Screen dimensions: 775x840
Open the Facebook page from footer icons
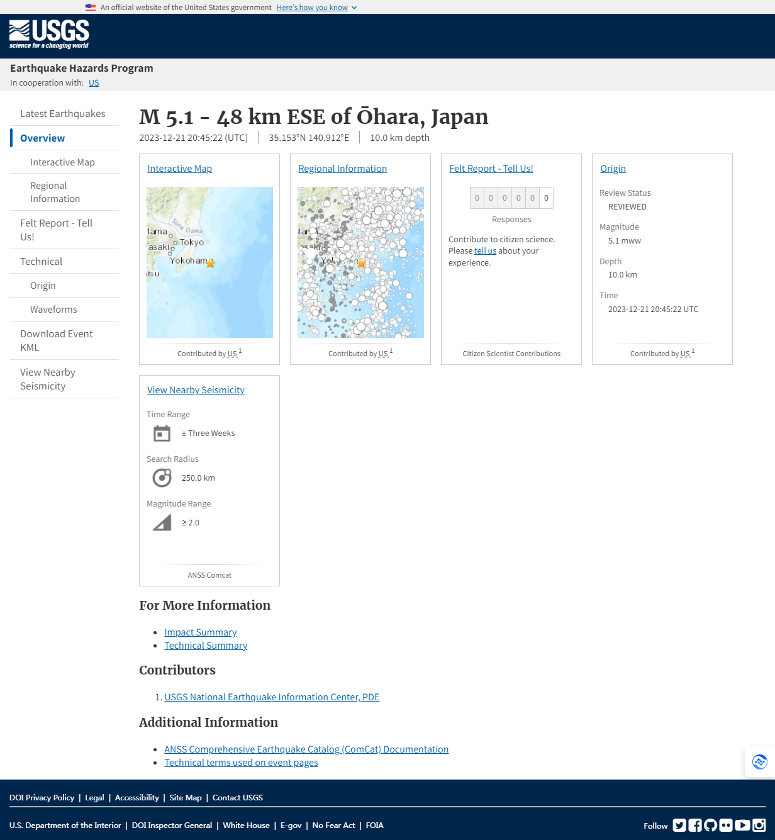[695, 825]
